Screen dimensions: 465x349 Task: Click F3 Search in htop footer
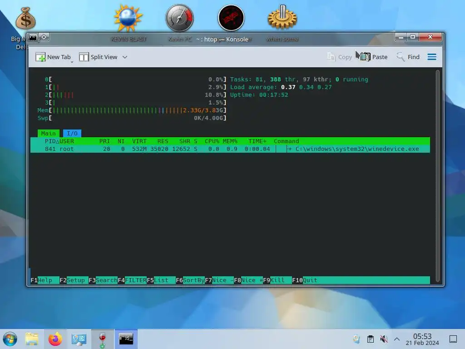(x=103, y=280)
